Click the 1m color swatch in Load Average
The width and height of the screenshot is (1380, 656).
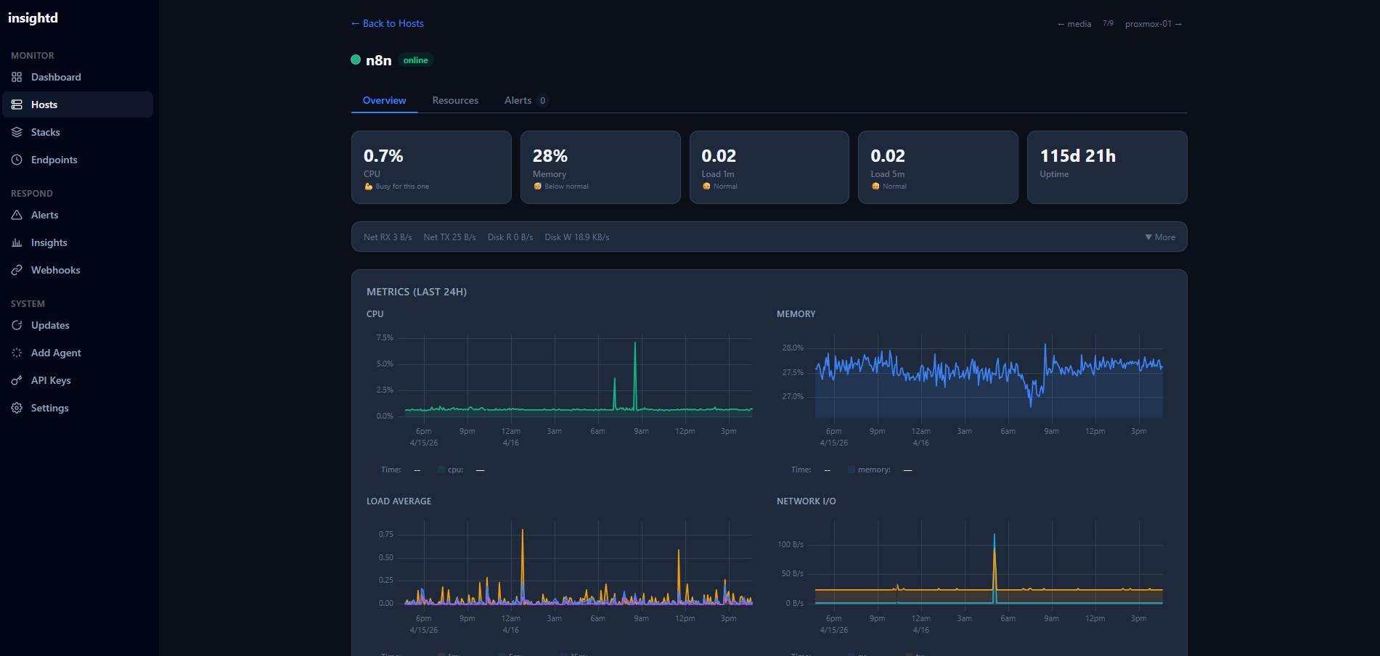click(441, 654)
